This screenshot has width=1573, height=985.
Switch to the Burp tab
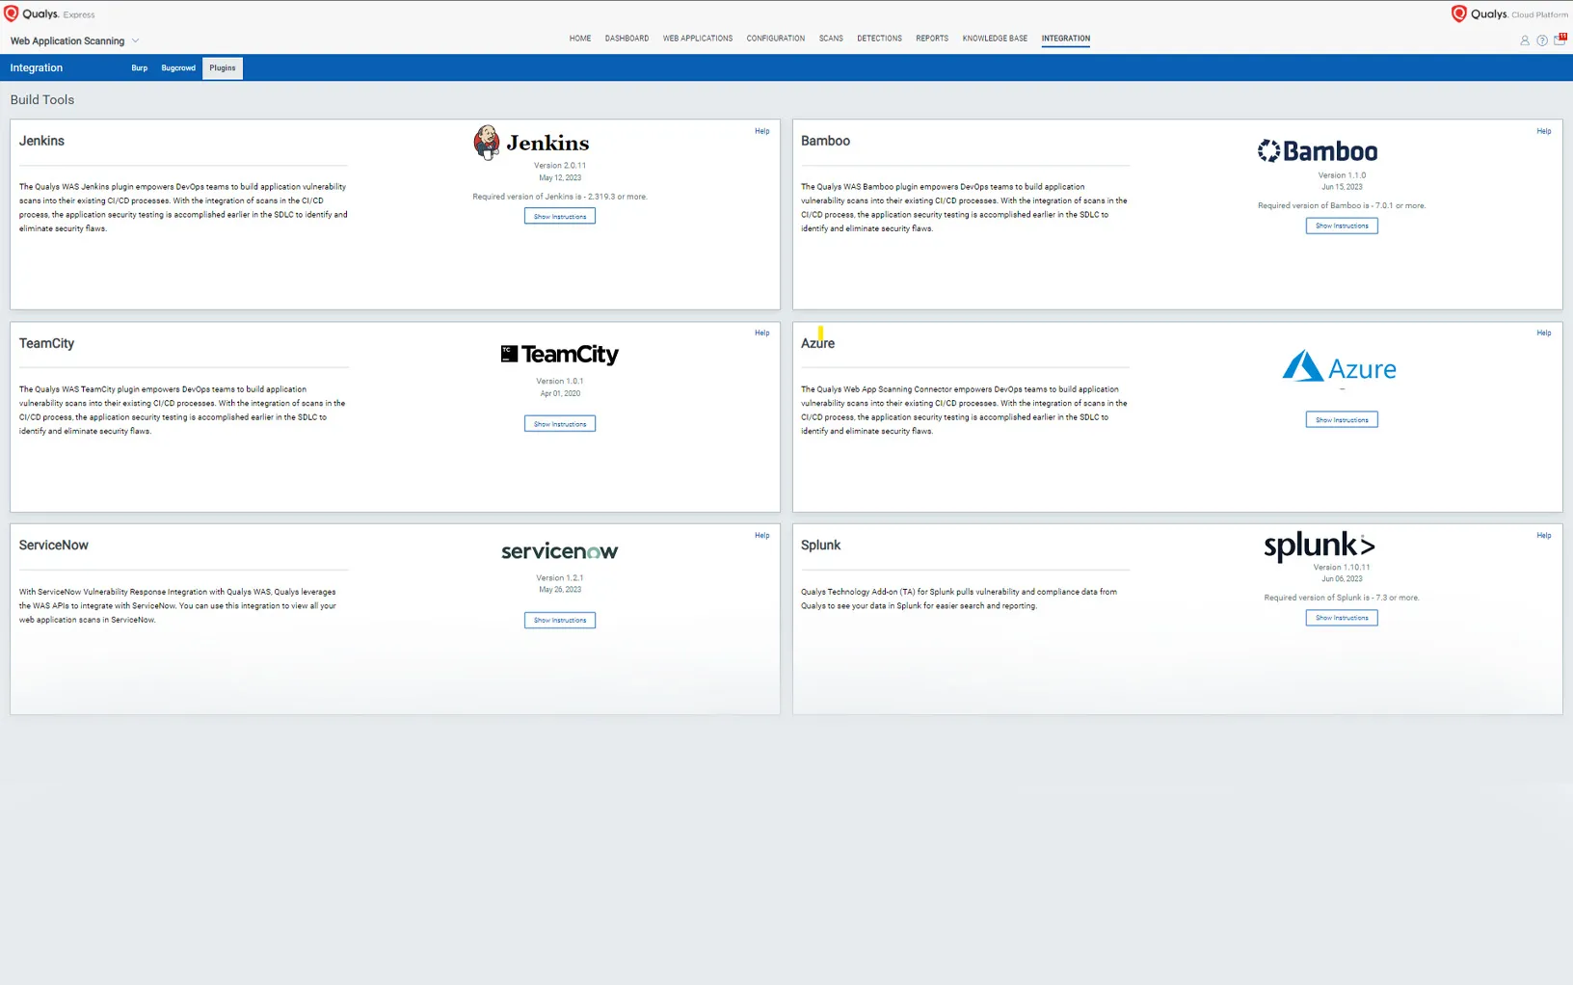pos(140,68)
